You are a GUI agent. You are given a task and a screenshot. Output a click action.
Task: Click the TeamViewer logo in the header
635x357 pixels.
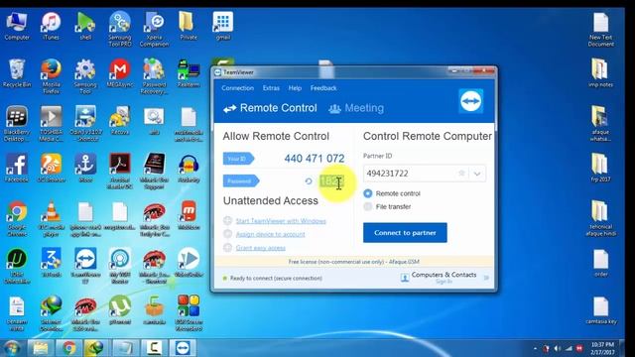[471, 100]
